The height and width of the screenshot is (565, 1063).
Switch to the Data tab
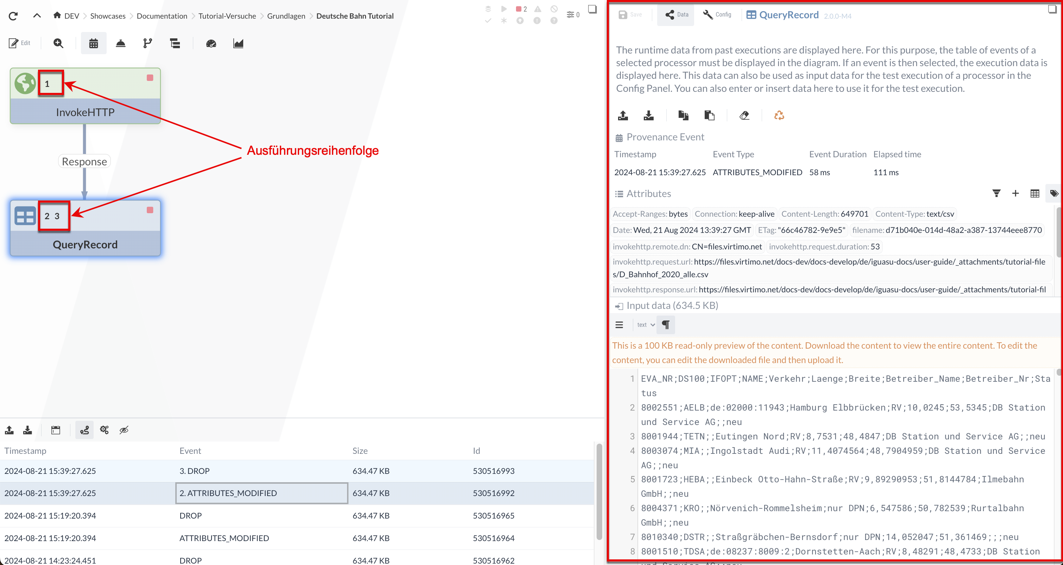tap(676, 14)
